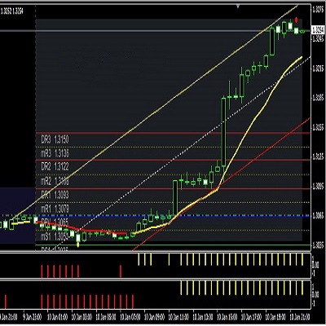Click the DR2 1.3122 resistance label
The image size is (326, 326).
[55, 166]
